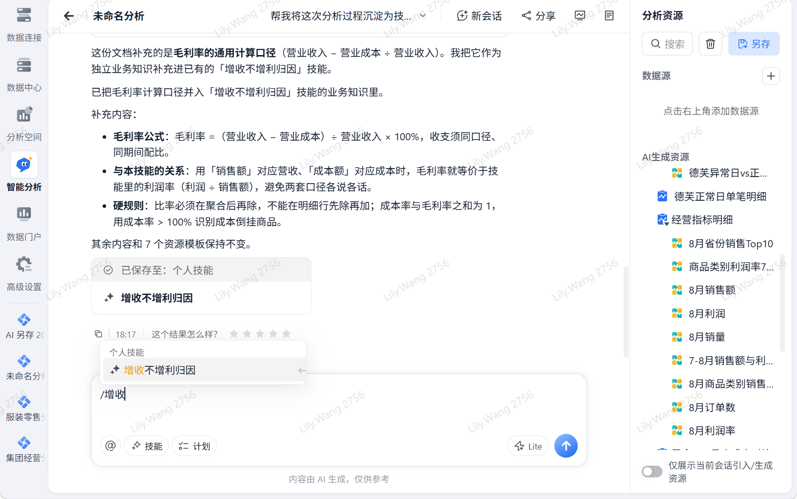The height and width of the screenshot is (499, 797).
Task: Open the 服装零售 sidebar entry
Action: [24, 409]
